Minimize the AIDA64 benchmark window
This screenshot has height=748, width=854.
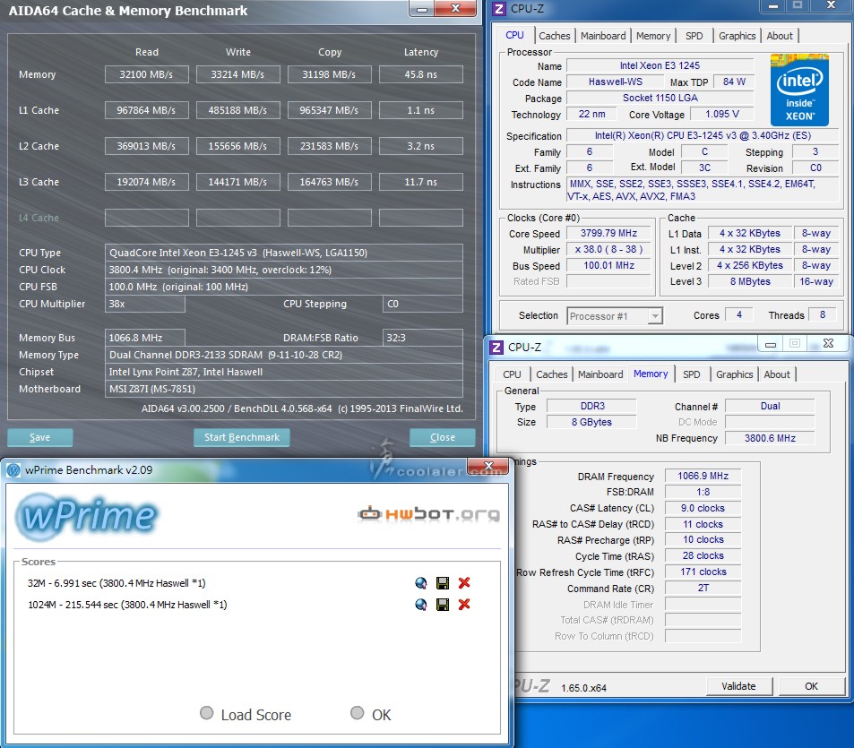pos(421,9)
